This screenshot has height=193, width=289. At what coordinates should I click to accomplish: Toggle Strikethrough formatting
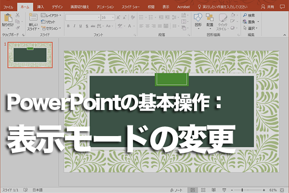click(x=93, y=26)
